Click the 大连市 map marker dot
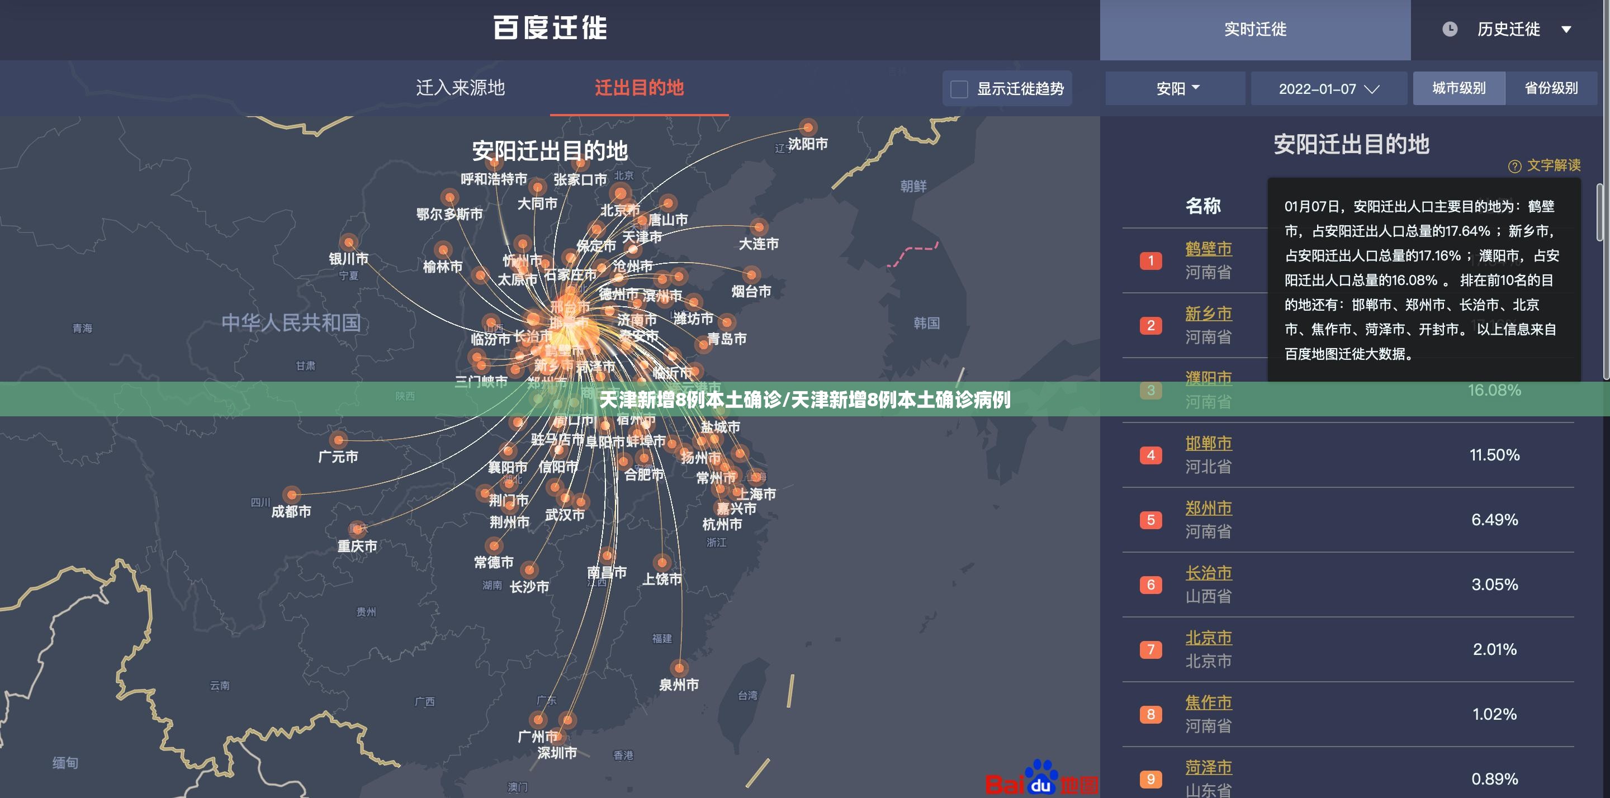 point(759,227)
